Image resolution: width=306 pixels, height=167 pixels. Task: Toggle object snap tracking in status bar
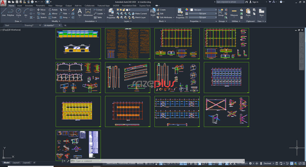pos(181,163)
